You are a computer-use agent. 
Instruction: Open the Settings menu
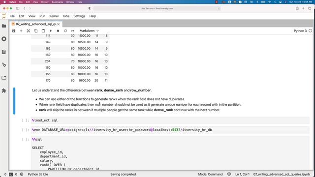pos(79,16)
